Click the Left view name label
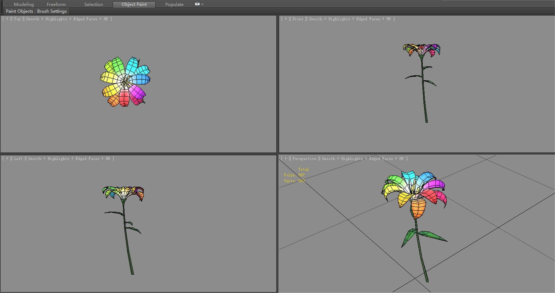Image resolution: width=555 pixels, height=293 pixels. (18, 159)
